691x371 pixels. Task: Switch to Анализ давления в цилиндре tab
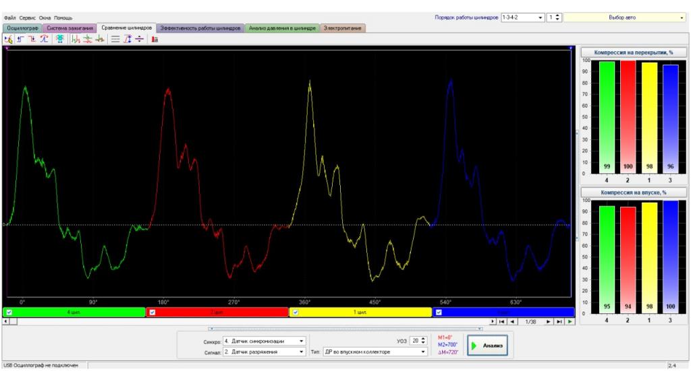(282, 28)
